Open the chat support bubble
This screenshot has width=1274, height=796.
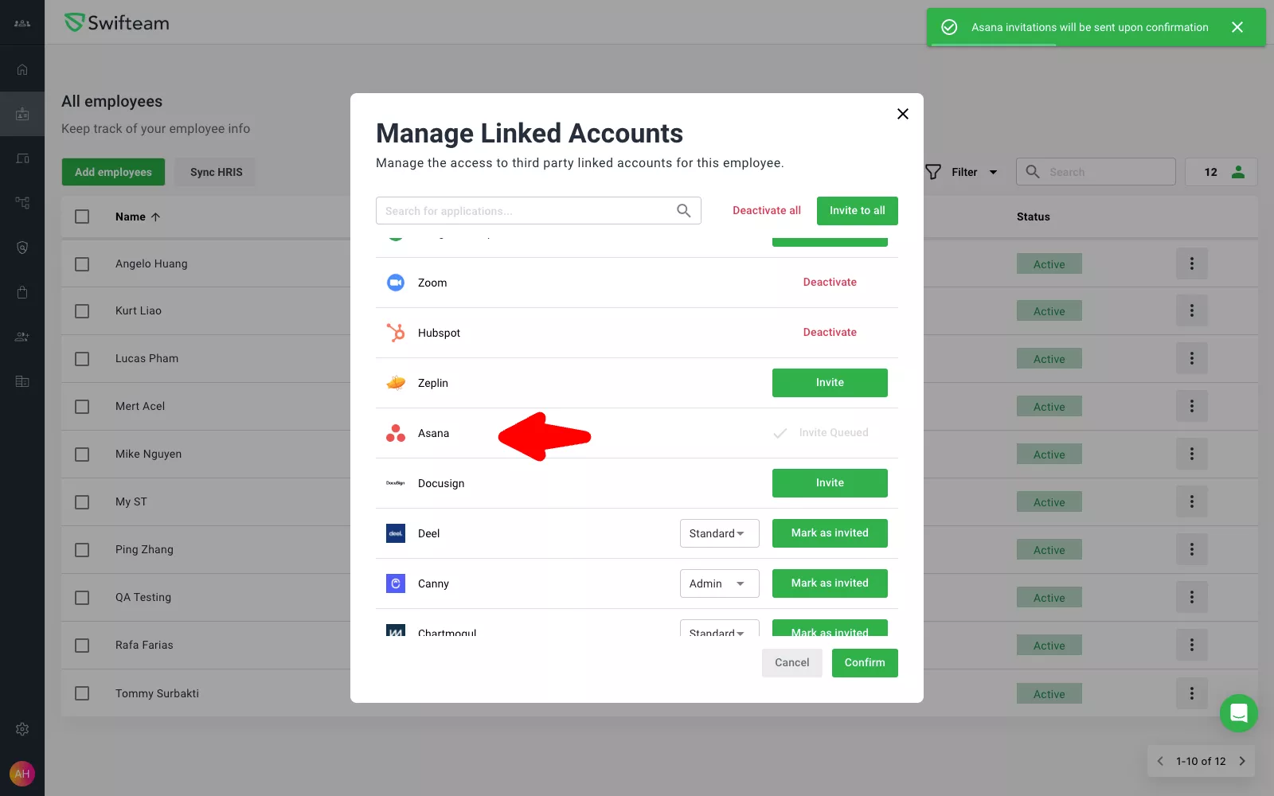point(1238,713)
